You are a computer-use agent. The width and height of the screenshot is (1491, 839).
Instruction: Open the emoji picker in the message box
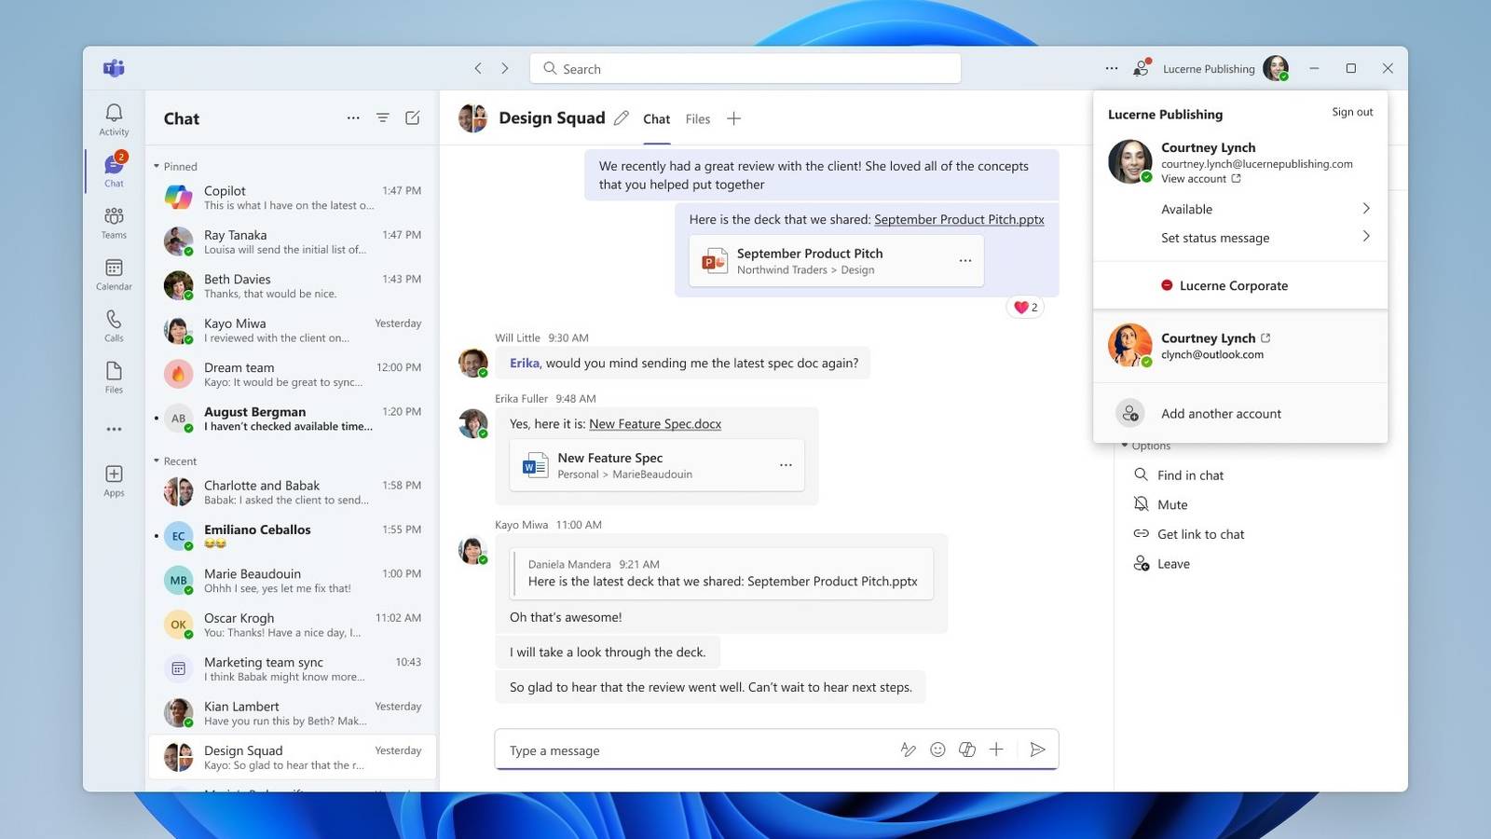click(x=937, y=749)
